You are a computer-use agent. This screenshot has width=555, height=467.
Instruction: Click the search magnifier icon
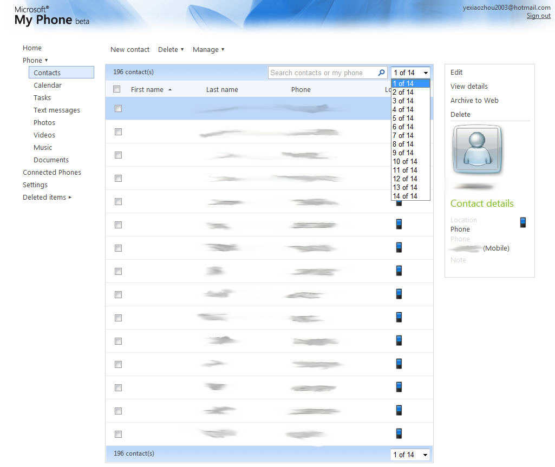pos(382,73)
